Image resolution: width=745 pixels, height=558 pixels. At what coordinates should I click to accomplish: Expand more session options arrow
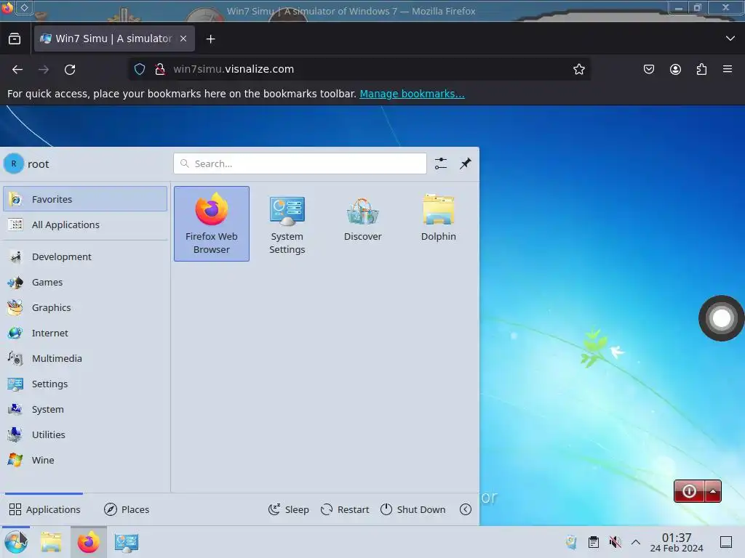coord(466,509)
